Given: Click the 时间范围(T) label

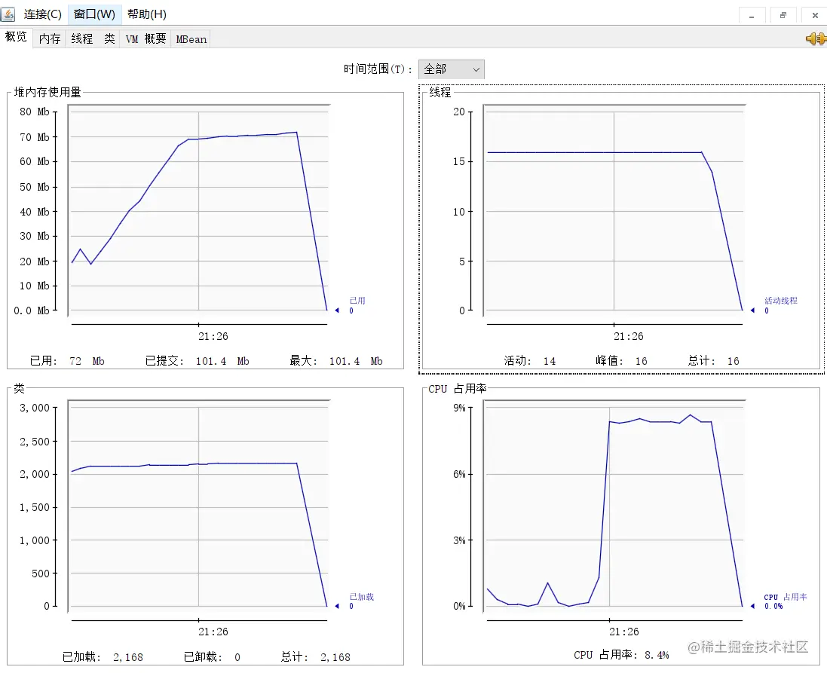Looking at the screenshot, I should click(378, 69).
